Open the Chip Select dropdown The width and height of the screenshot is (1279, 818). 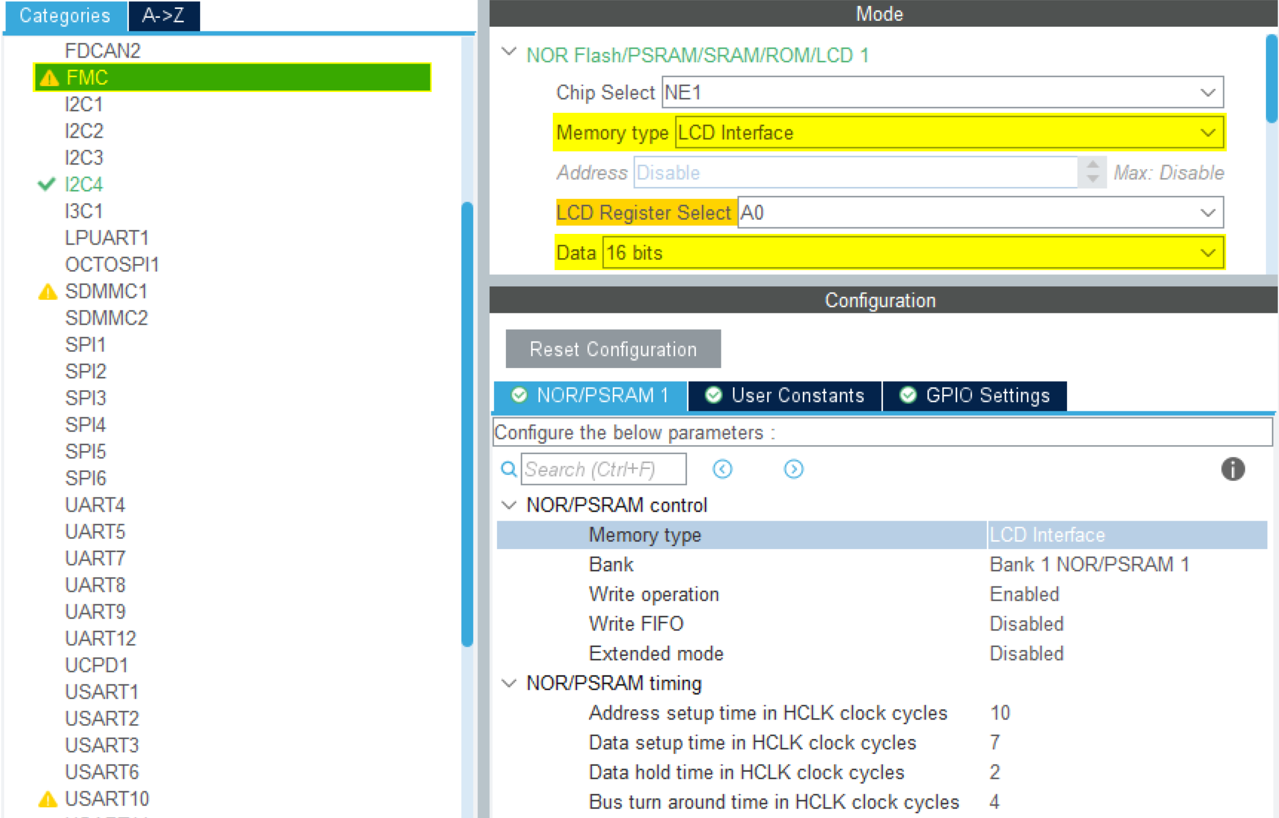point(1207,93)
